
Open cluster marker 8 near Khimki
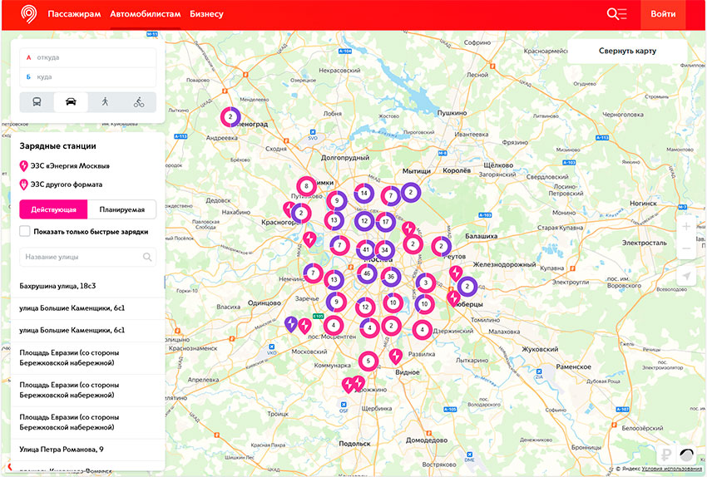pos(307,185)
